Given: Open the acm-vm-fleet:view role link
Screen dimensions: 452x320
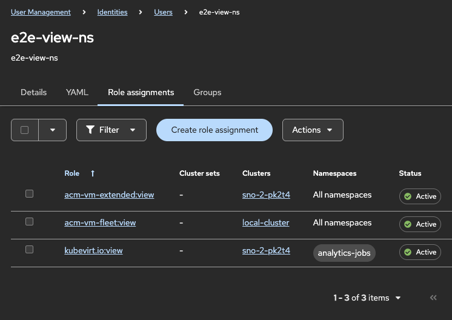Looking at the screenshot, I should (x=100, y=222).
